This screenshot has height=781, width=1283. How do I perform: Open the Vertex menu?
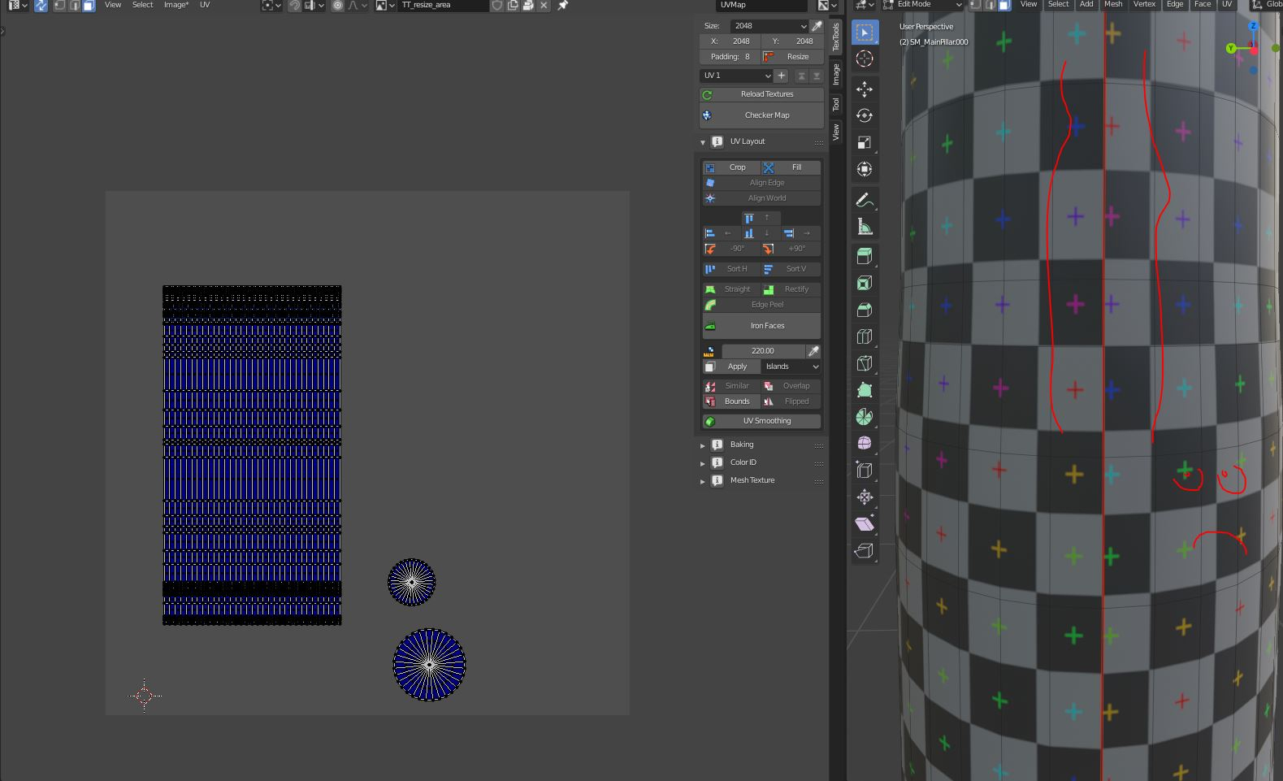(x=1144, y=5)
